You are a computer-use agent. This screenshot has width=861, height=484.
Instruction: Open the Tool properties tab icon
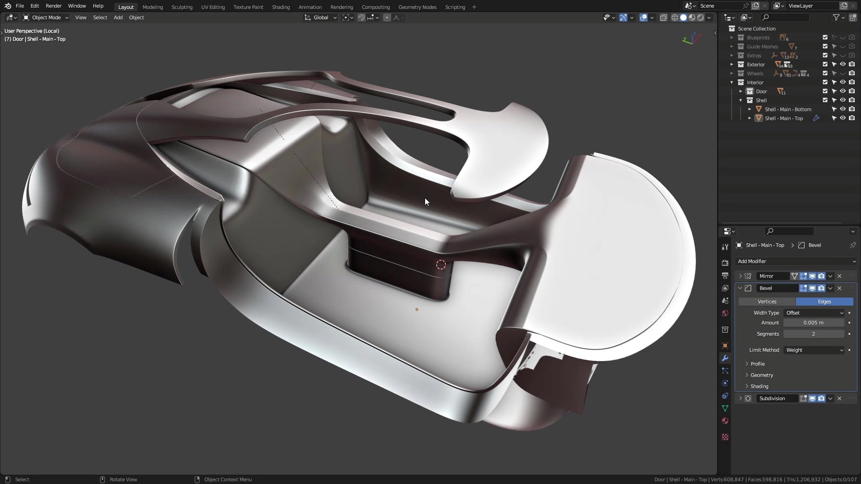click(x=725, y=247)
